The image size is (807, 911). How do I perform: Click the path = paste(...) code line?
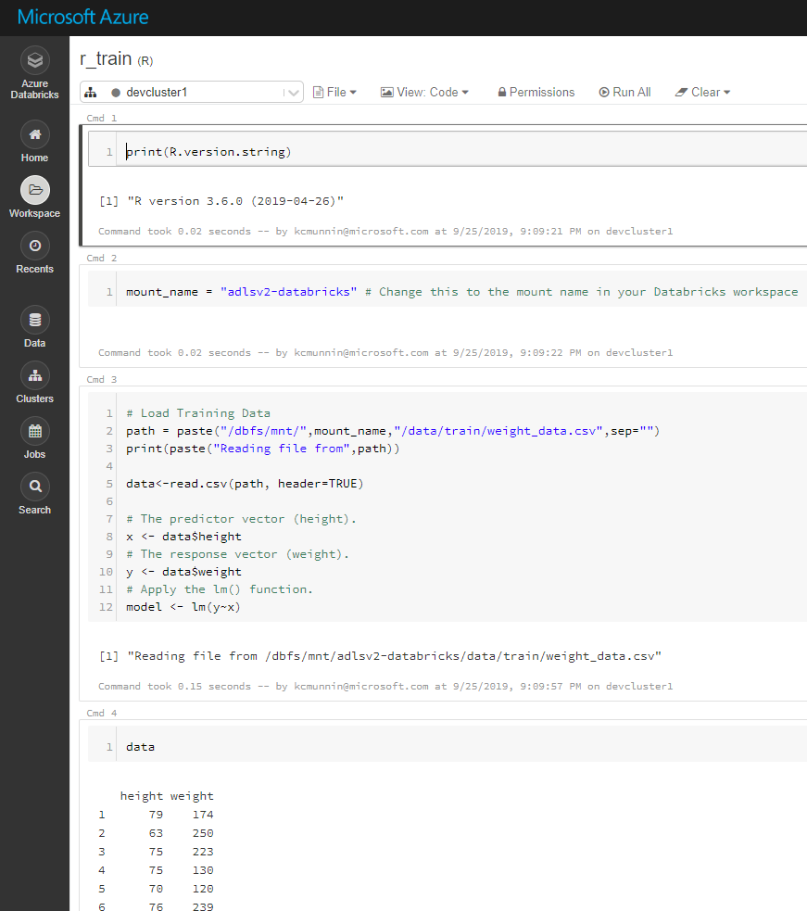393,431
